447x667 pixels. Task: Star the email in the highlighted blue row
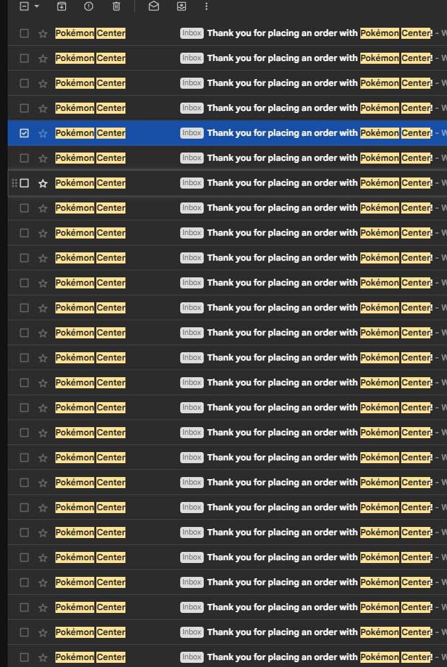click(43, 133)
